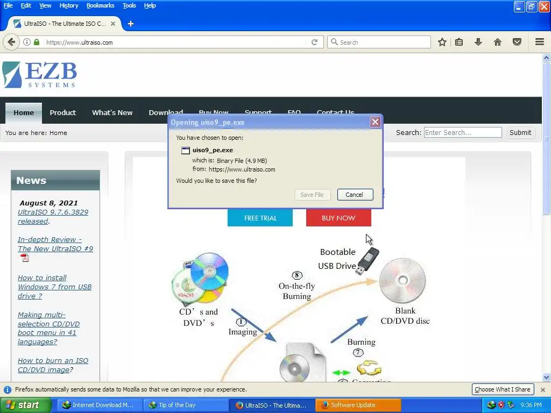Show site information icon in address bar
The width and height of the screenshot is (551, 413).
coord(27,42)
